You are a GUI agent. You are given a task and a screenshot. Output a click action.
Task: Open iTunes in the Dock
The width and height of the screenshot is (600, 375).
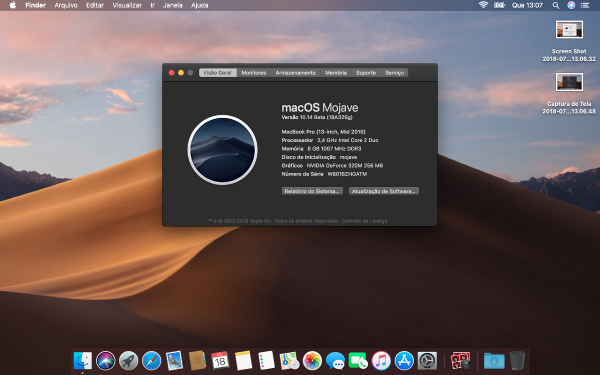click(381, 360)
